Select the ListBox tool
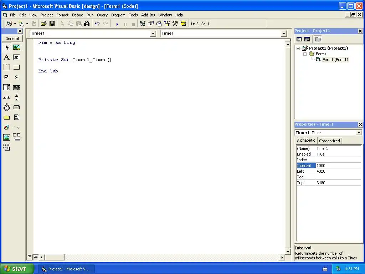This screenshot has width=365, height=274. (x=16, y=87)
